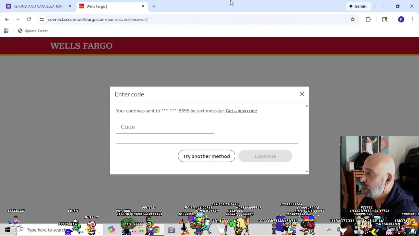Open the Chrome profile avatar
The width and height of the screenshot is (419, 236).
(401, 19)
